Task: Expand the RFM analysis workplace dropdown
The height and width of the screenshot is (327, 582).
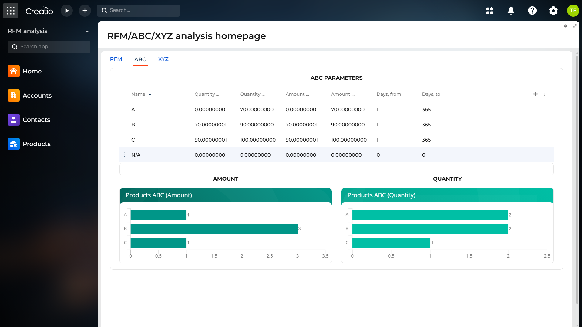Action: pyautogui.click(x=87, y=31)
